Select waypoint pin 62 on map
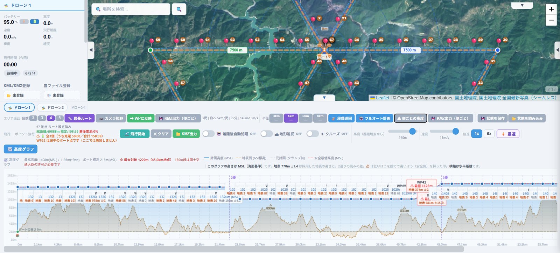This screenshot has width=560, height=253. pos(226,41)
